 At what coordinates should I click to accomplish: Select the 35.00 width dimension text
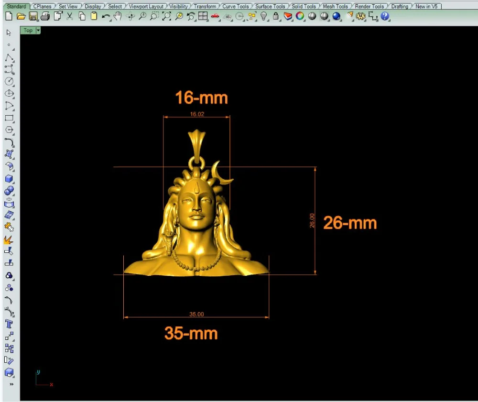pos(196,314)
